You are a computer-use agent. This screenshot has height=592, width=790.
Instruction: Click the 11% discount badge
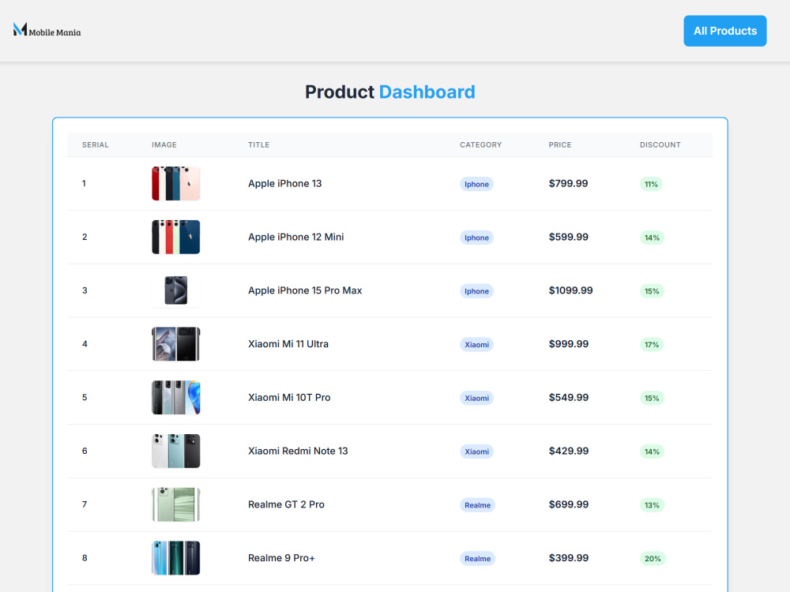point(651,184)
